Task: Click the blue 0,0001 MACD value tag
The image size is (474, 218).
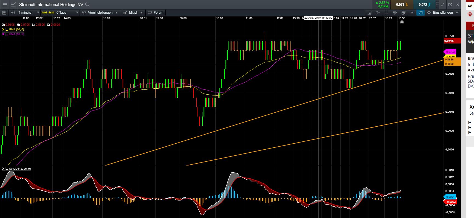Action: pyautogui.click(x=450, y=197)
